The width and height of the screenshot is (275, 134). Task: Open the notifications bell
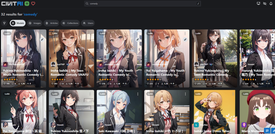pos(271,3)
